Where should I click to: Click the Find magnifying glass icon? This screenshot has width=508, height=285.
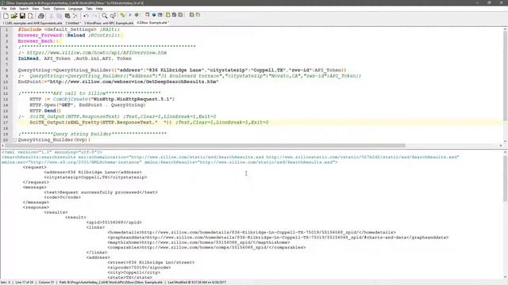(x=104, y=16)
